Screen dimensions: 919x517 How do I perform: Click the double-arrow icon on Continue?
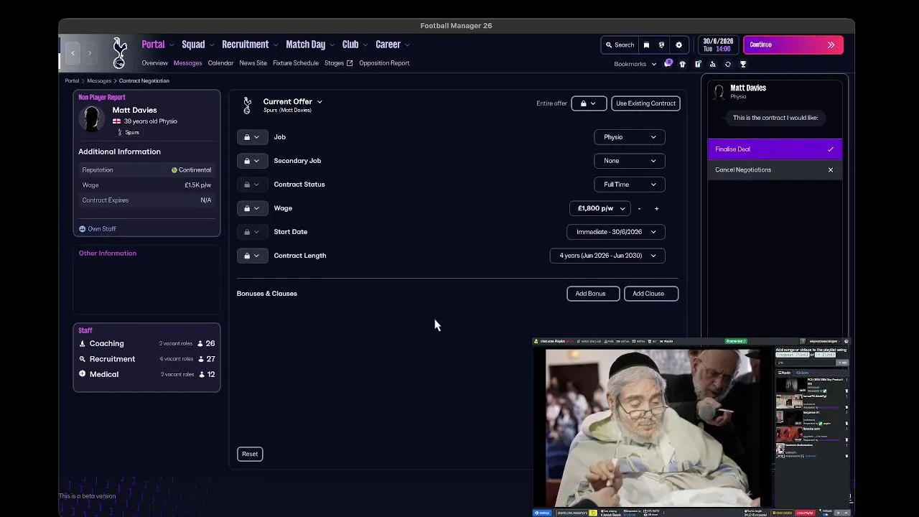pyautogui.click(x=831, y=45)
